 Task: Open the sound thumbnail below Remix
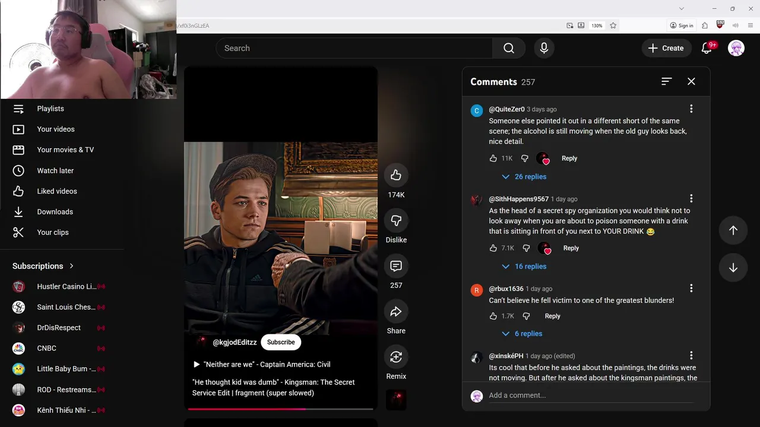click(x=396, y=399)
